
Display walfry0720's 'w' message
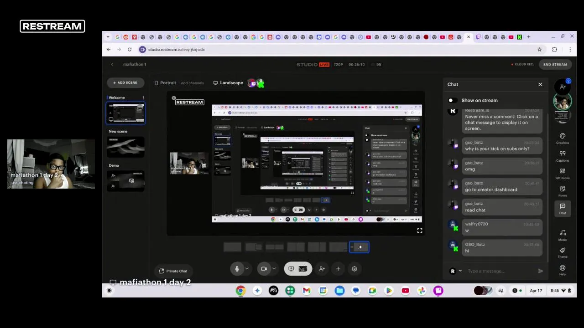501,227
